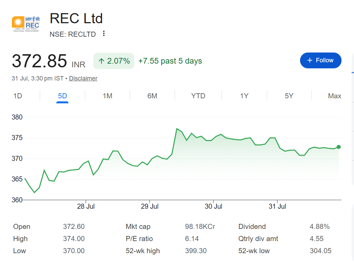Click the 52-wk high value 399.30

[196, 251]
